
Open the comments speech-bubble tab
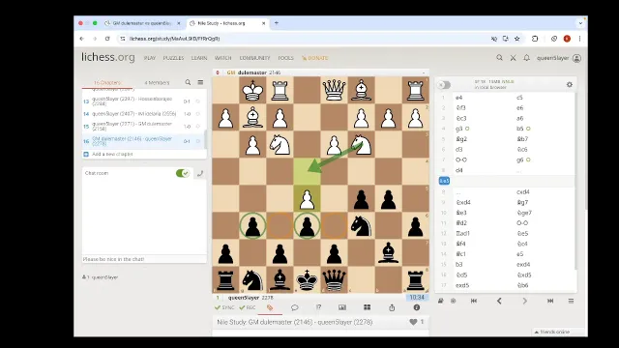coord(294,307)
